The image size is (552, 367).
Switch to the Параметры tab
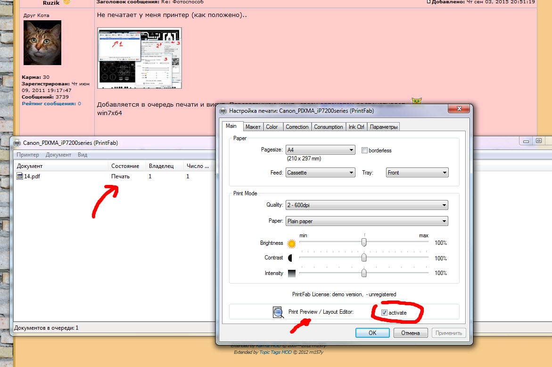pos(384,127)
